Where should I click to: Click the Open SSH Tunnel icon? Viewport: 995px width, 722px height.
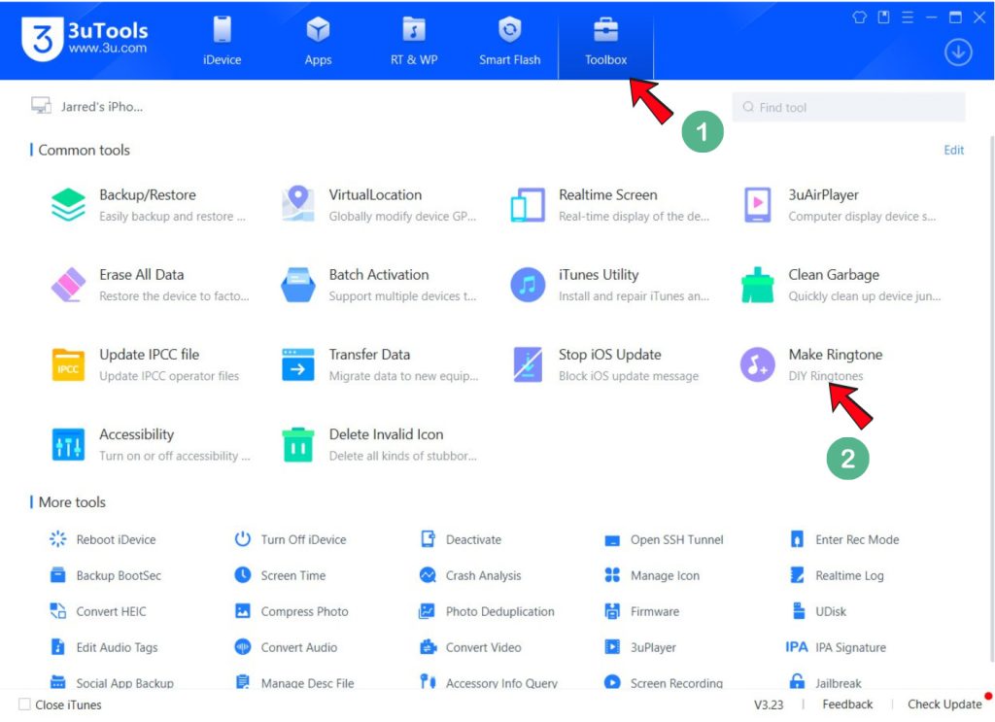tap(612, 540)
